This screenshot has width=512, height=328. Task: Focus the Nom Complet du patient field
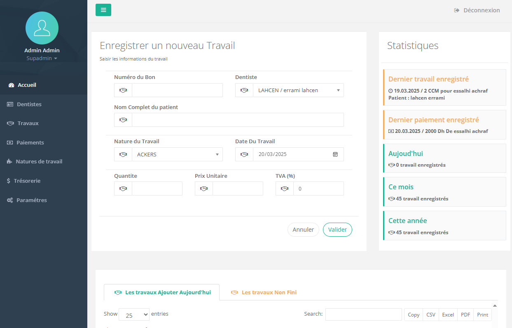coord(237,120)
